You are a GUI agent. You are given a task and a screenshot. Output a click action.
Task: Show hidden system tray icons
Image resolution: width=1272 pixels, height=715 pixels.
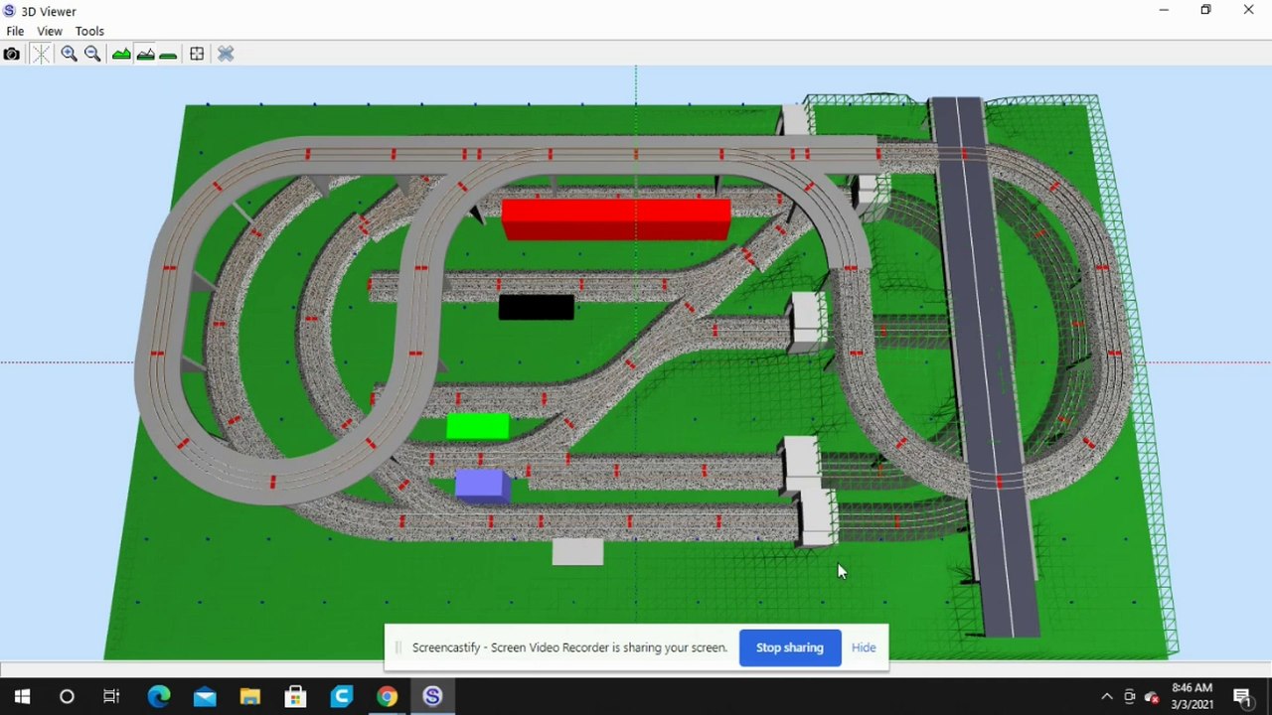[x=1107, y=697]
